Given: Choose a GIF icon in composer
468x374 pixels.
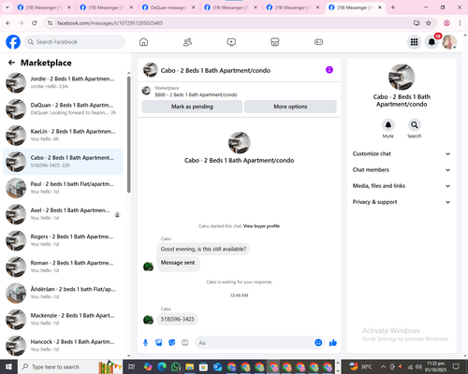Looking at the screenshot, I should click(x=185, y=343).
